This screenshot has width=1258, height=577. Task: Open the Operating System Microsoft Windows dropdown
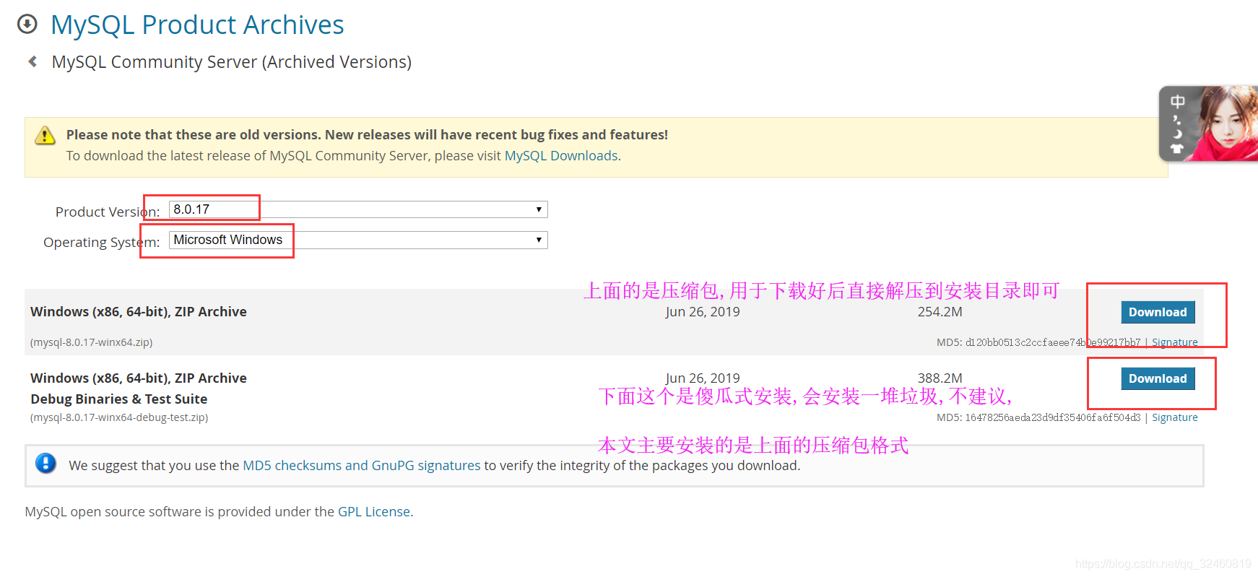[x=358, y=240]
